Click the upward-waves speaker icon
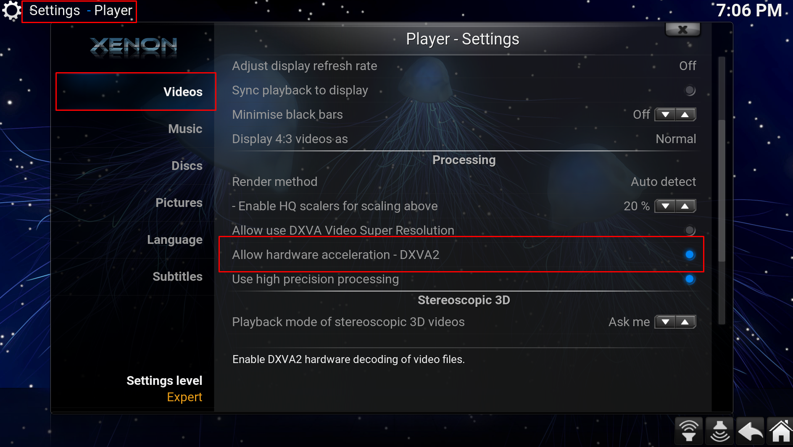Viewport: 793px width, 447px height. coord(688,431)
